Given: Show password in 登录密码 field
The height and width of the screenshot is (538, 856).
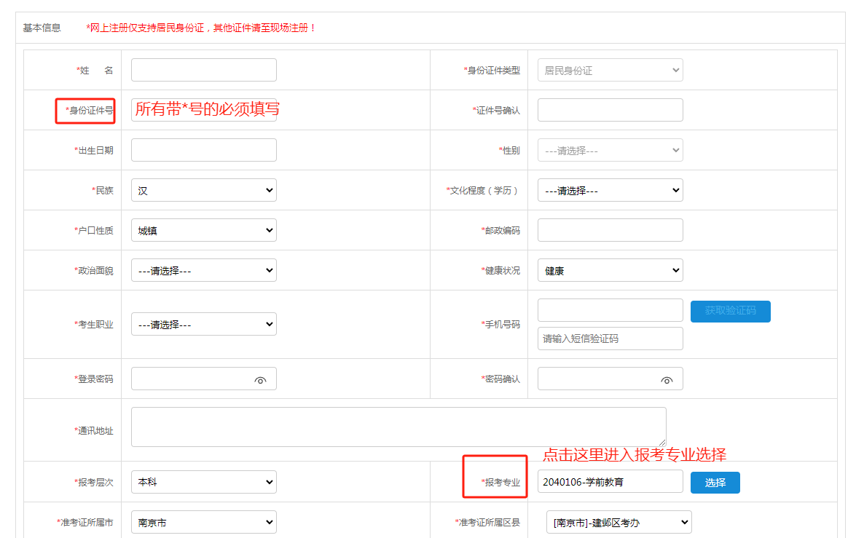Looking at the screenshot, I should (260, 380).
